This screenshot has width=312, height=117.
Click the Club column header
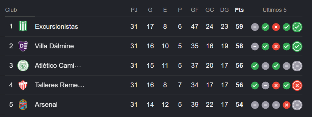click(x=11, y=10)
